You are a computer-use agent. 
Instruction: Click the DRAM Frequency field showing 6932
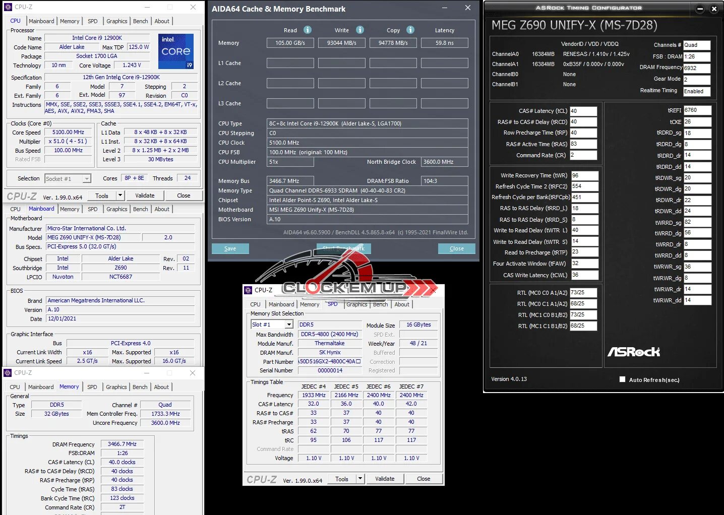tap(697, 68)
